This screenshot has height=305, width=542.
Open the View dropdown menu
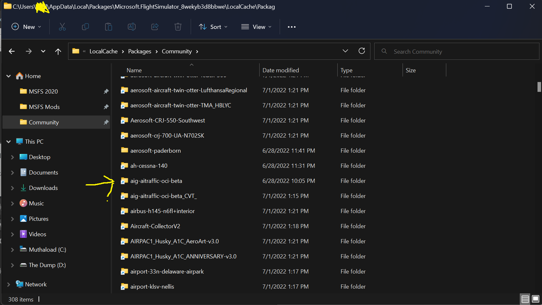pos(255,27)
